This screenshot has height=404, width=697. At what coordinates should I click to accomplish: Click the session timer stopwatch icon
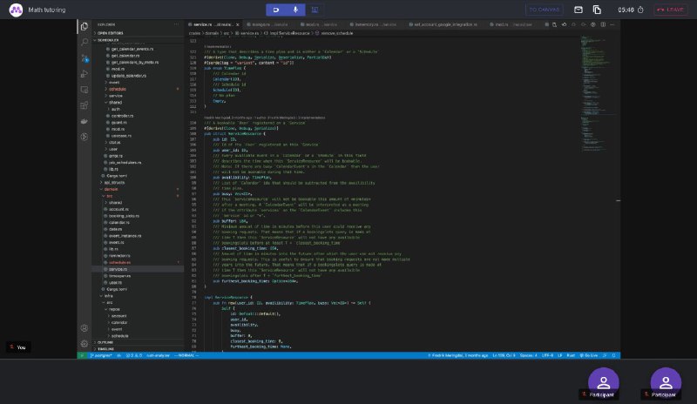click(640, 10)
